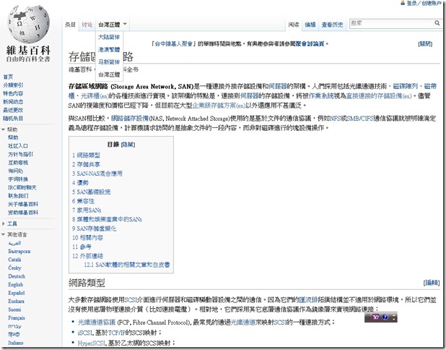Open 关于维基百科 in the sidebar

[23, 204]
